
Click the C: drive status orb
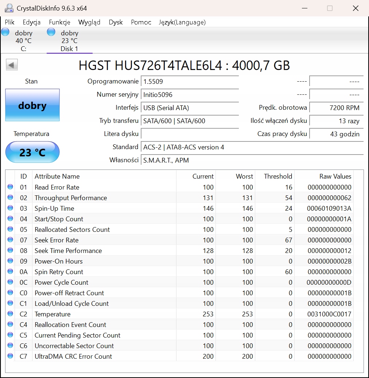tap(5, 32)
